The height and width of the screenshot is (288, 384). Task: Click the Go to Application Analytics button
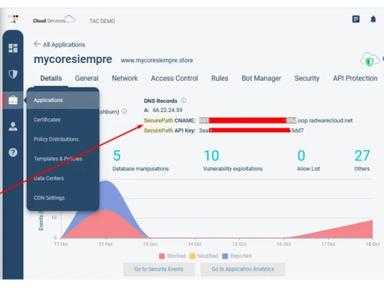click(243, 269)
